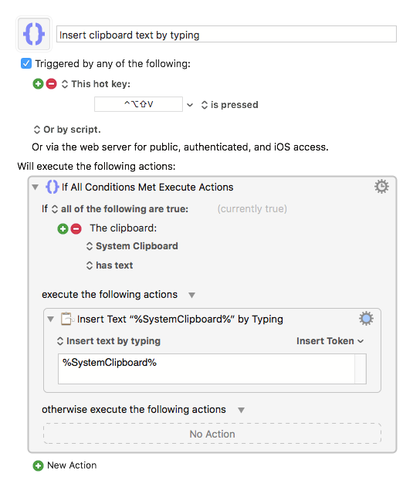
Task: Click the macro name text field
Action: pyautogui.click(x=226, y=34)
